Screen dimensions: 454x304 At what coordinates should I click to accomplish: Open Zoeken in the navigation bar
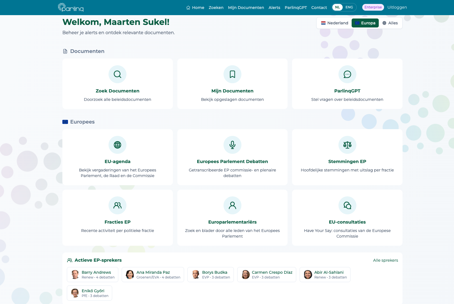pyautogui.click(x=216, y=8)
